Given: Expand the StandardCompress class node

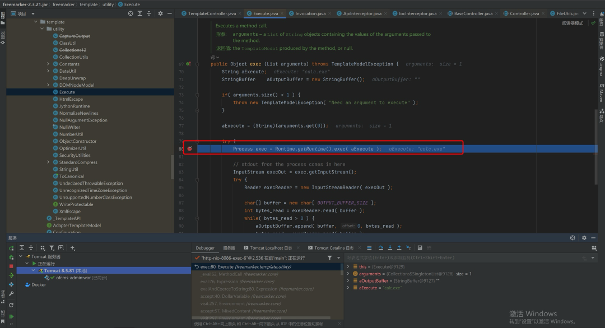Looking at the screenshot, I should pos(48,162).
